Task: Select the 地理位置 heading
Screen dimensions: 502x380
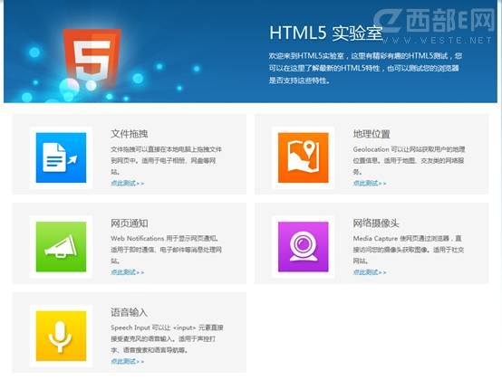Action: [372, 134]
